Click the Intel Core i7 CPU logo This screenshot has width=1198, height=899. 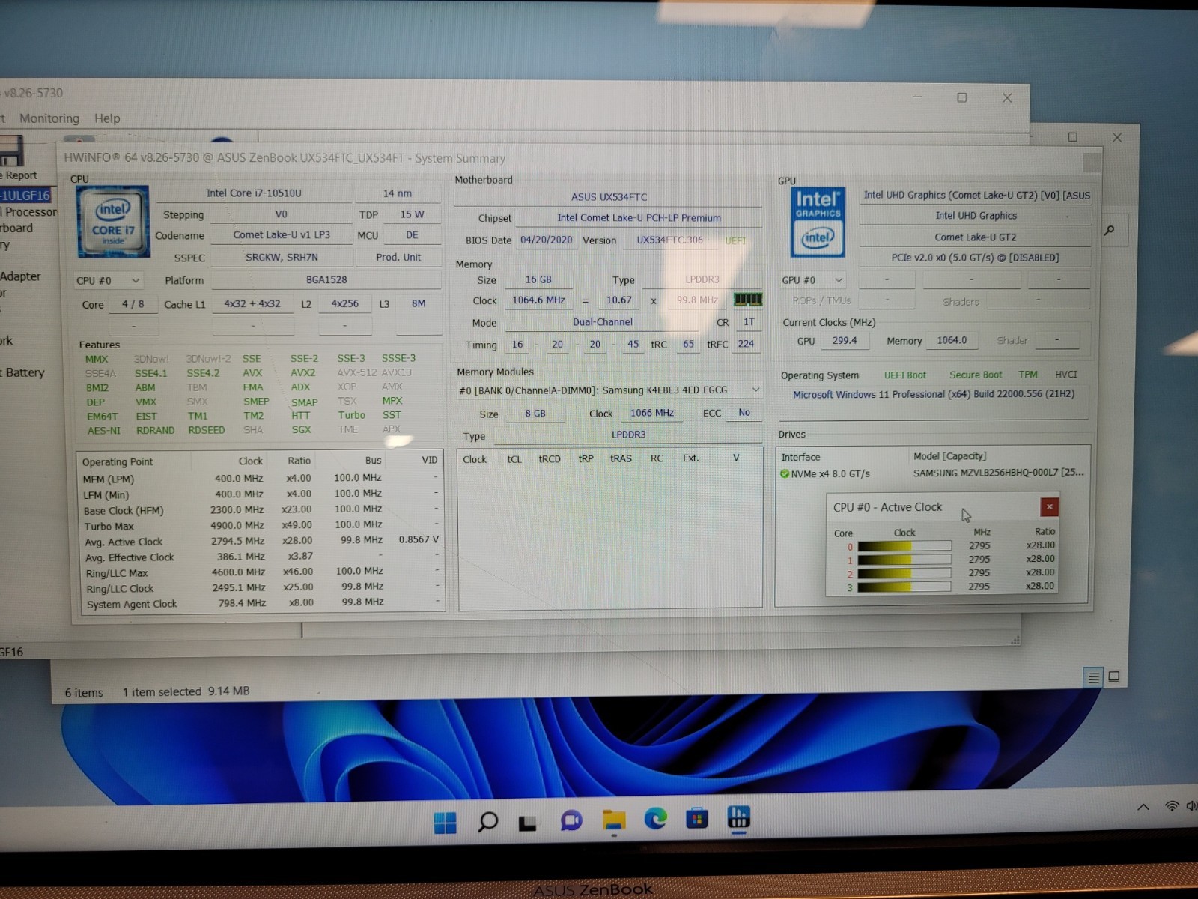coord(112,223)
